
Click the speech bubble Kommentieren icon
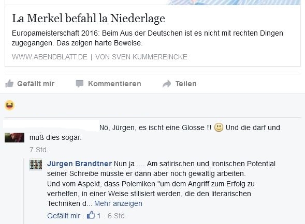tap(80, 84)
